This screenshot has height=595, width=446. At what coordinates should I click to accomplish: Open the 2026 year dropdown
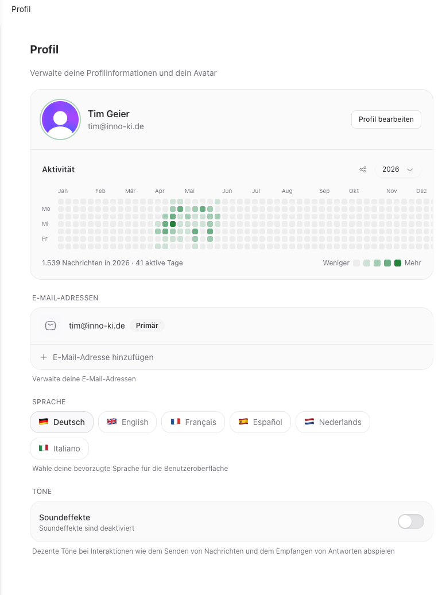(398, 169)
